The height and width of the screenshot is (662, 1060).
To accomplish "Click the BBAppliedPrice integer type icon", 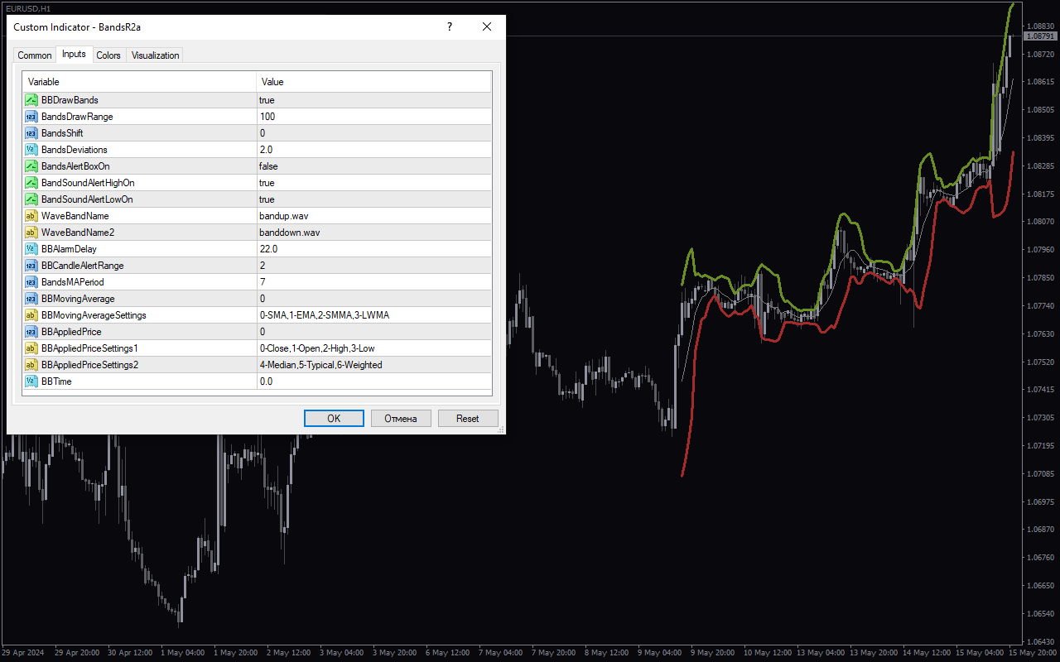I will tap(31, 332).
